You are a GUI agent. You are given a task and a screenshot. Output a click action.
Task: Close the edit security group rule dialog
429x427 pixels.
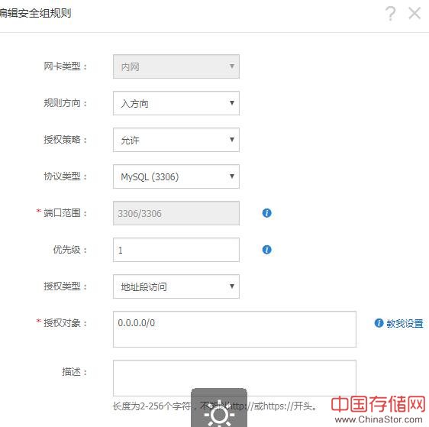click(x=414, y=13)
